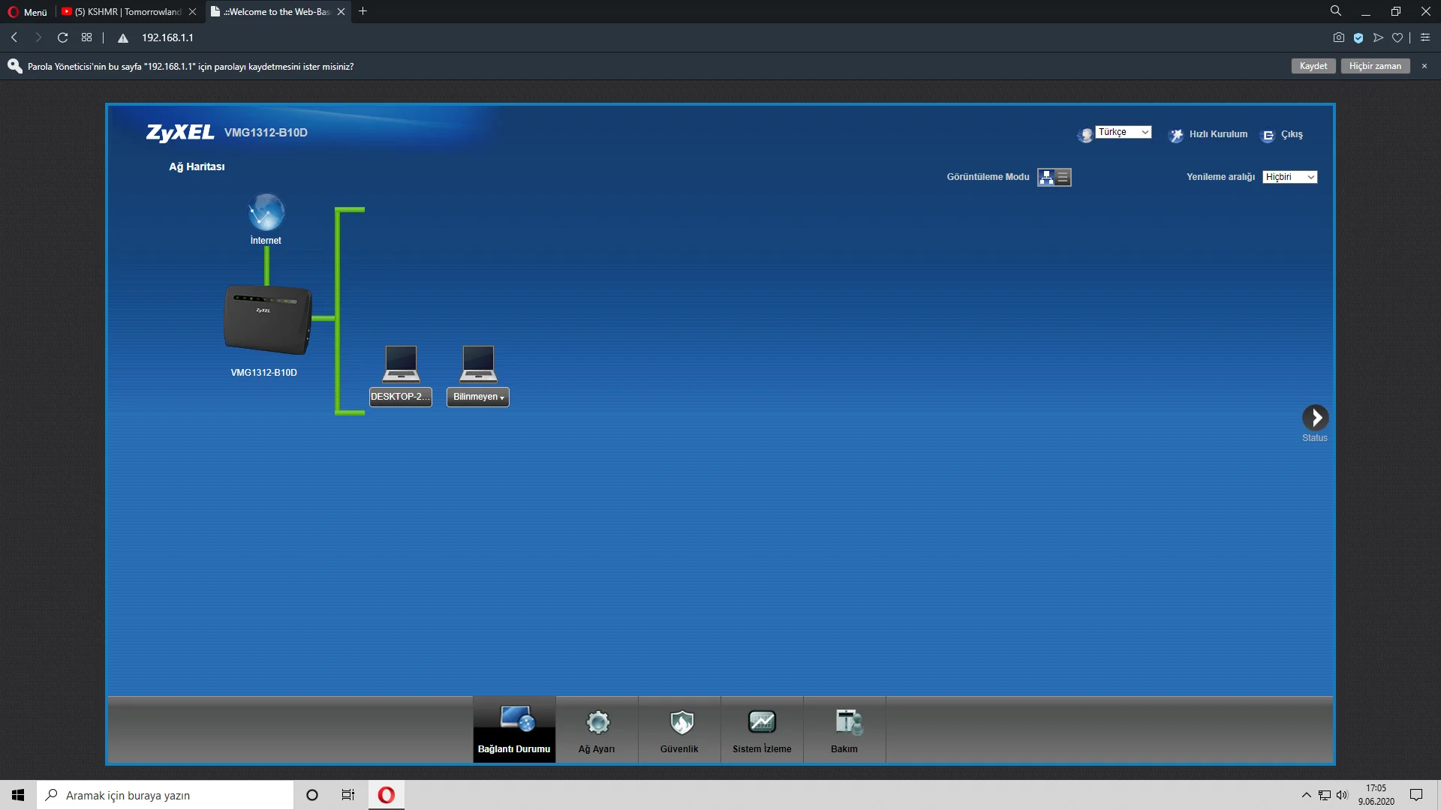
Task: Switch to icon view display mode
Action: (1046, 178)
